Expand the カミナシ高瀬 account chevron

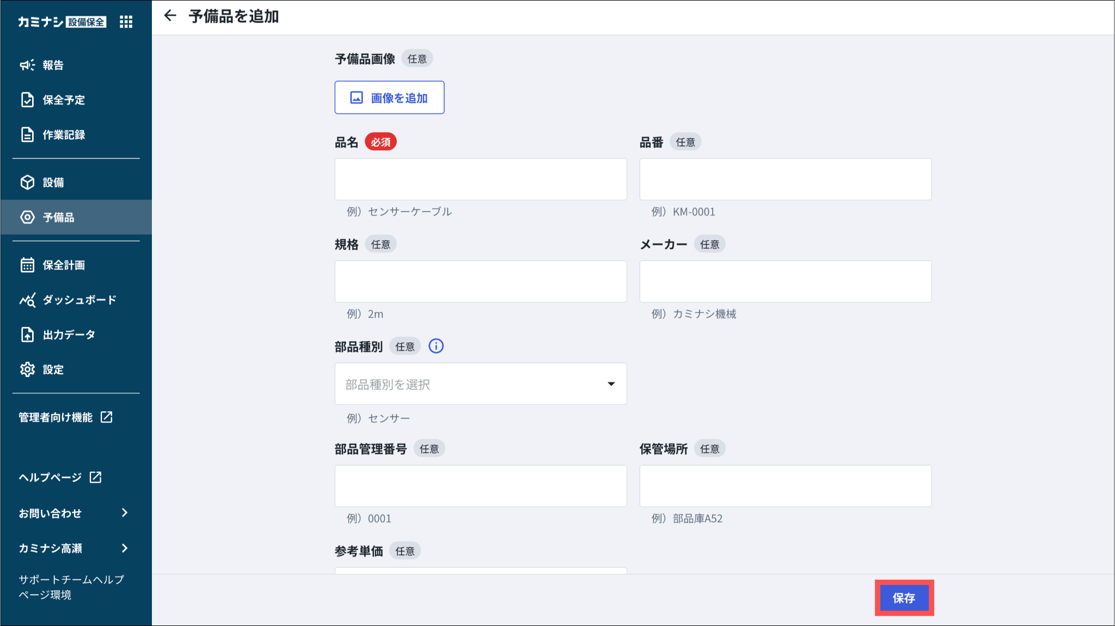pyautogui.click(x=125, y=548)
